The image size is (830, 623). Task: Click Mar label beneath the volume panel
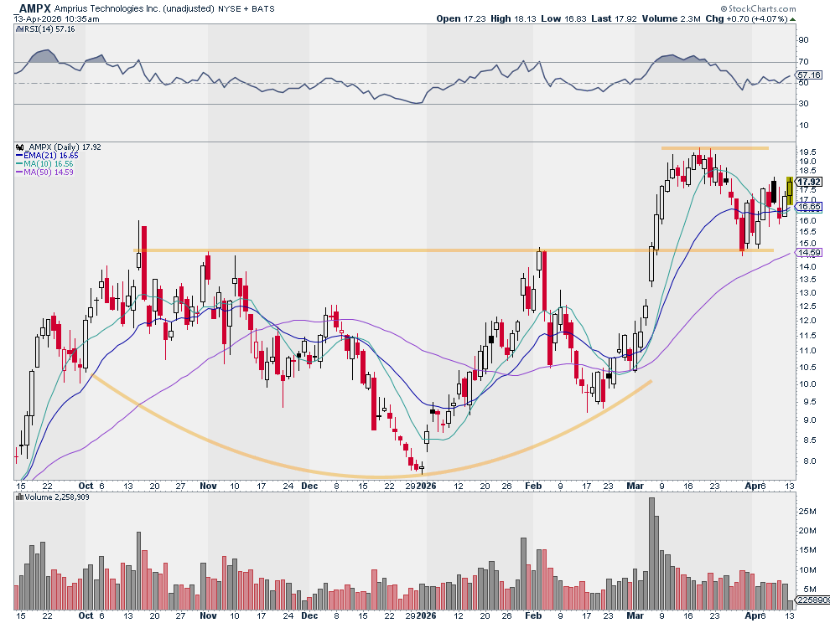[635, 615]
